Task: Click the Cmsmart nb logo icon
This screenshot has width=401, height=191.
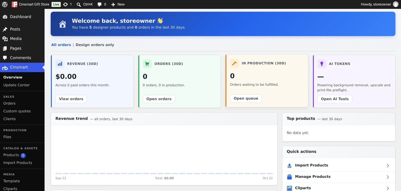Action: [5, 68]
